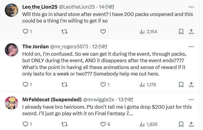Click The Jordan's profile avatar
The height and width of the screenshot is (130, 203).
[12, 50]
